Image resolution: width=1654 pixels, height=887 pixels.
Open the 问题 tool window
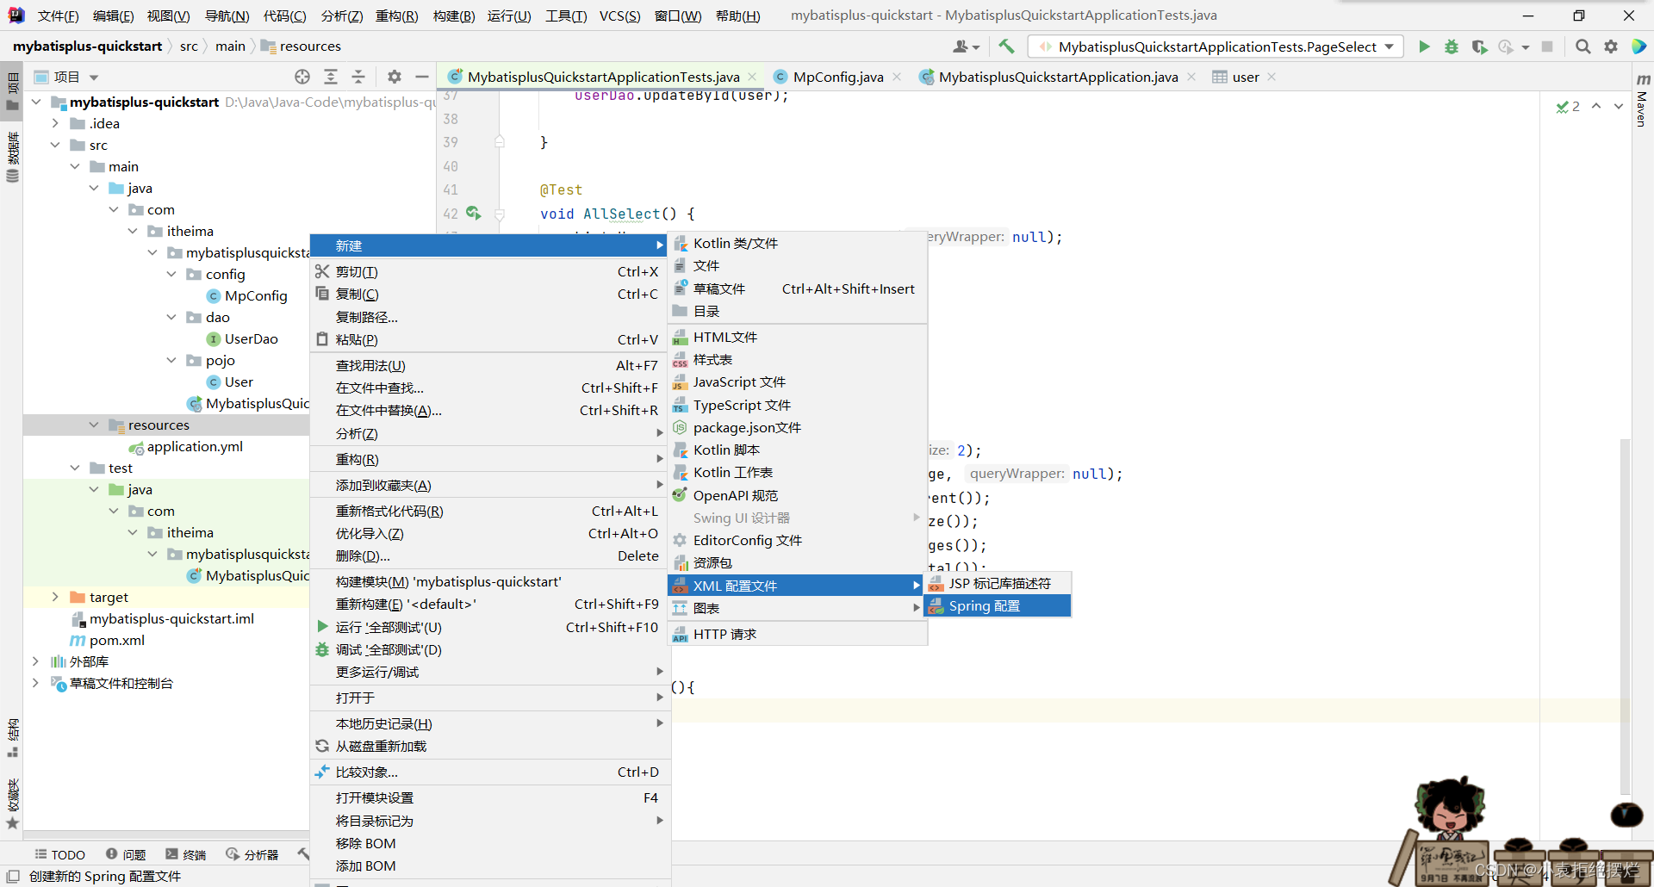point(126,854)
